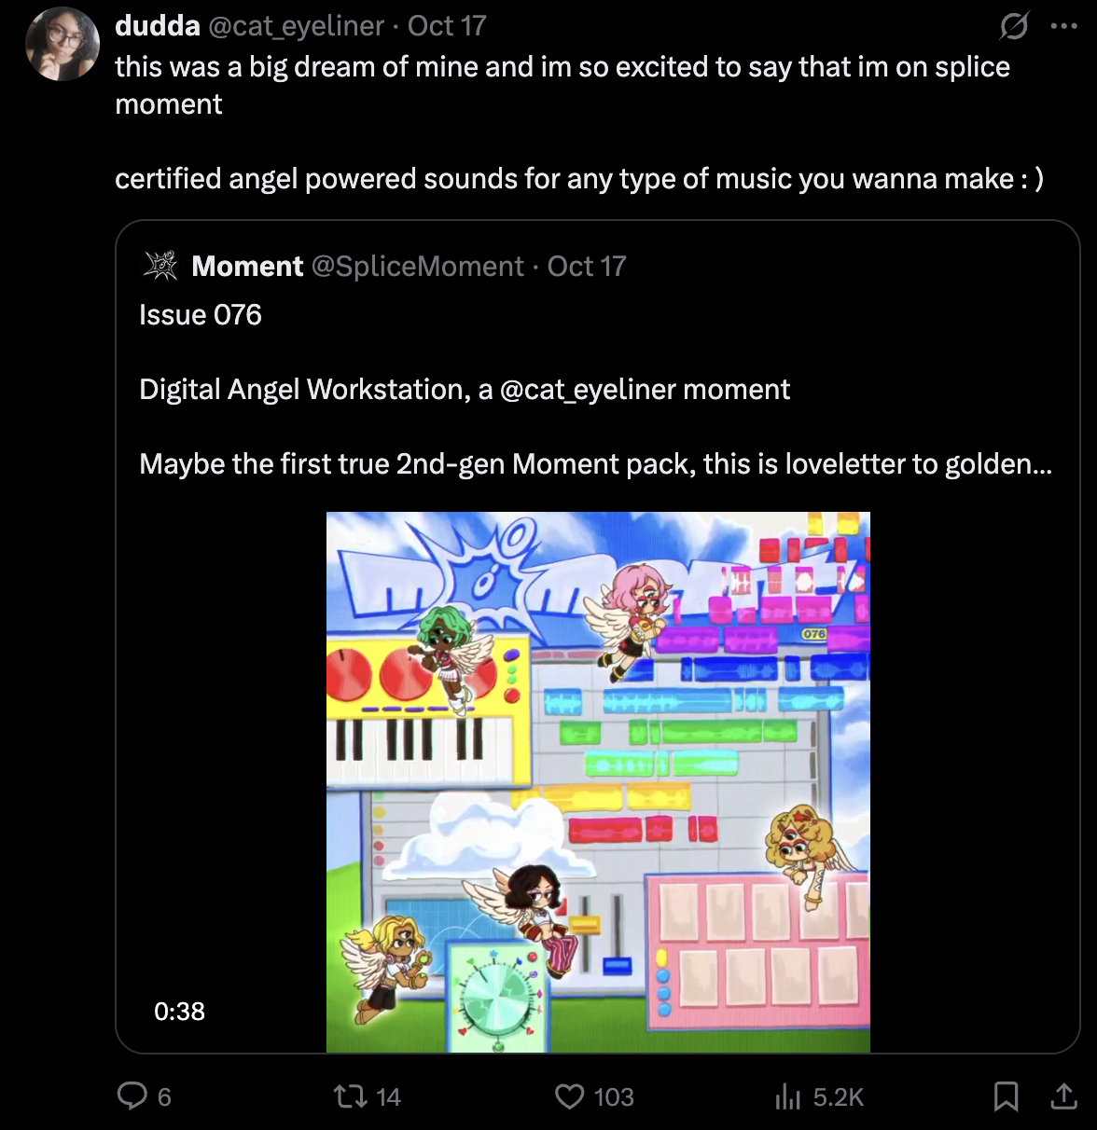Screen dimensions: 1097x1130
Task: Open the three-dot More options menu
Action: [1063, 26]
